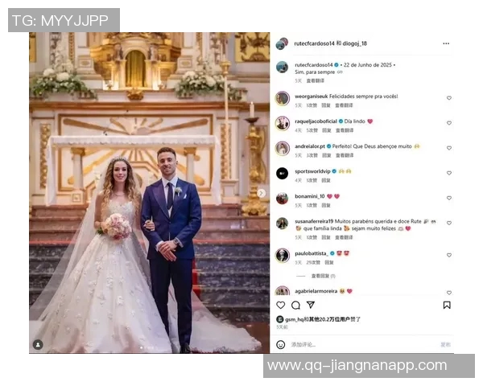Show translation of the post caption

tap(315, 80)
